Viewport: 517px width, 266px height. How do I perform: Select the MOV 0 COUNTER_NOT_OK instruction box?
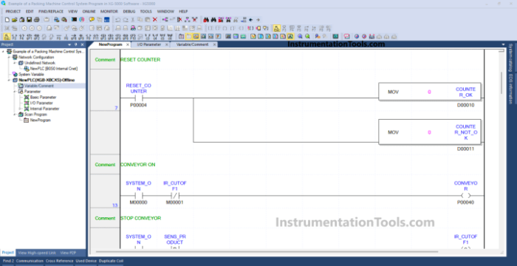click(x=430, y=132)
